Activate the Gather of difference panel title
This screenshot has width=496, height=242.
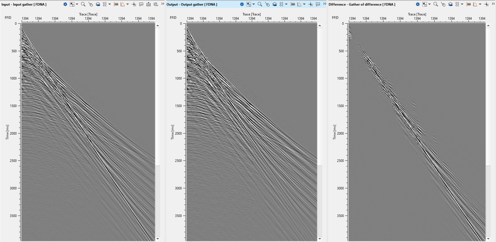362,4
